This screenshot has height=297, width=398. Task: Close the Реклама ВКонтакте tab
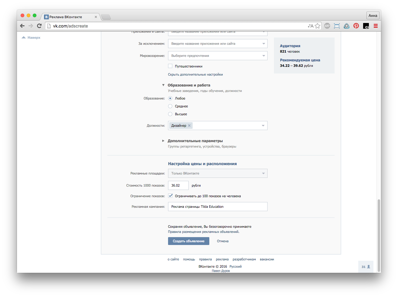(x=96, y=17)
